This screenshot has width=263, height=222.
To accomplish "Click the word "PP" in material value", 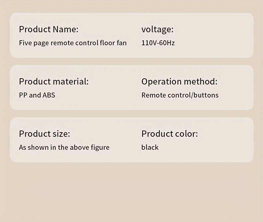I will click(23, 95).
